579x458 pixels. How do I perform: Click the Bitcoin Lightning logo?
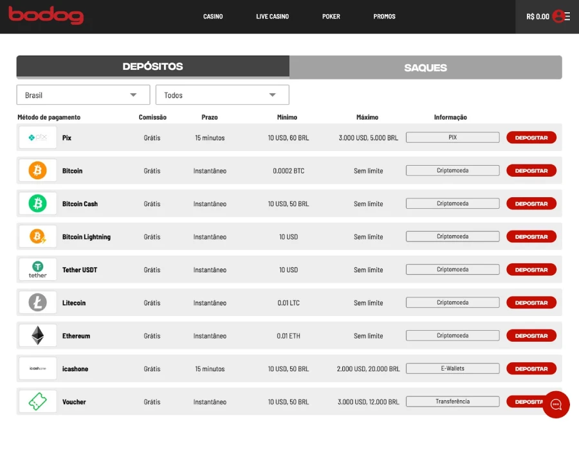click(38, 236)
